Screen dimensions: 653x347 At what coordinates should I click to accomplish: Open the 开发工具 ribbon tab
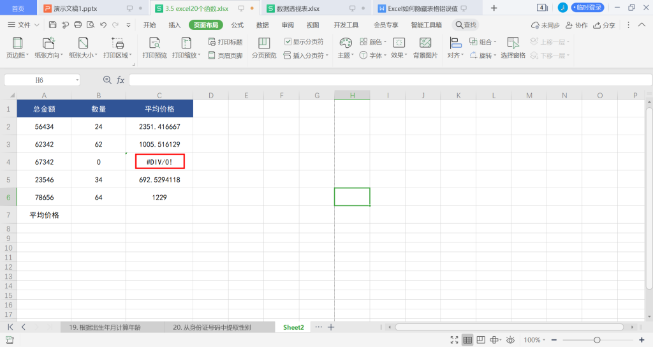tap(346, 25)
